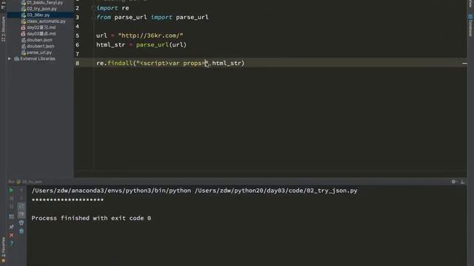Open 02_try_json.py in project tree
Screen dimensions: 474x266
coord(41,9)
